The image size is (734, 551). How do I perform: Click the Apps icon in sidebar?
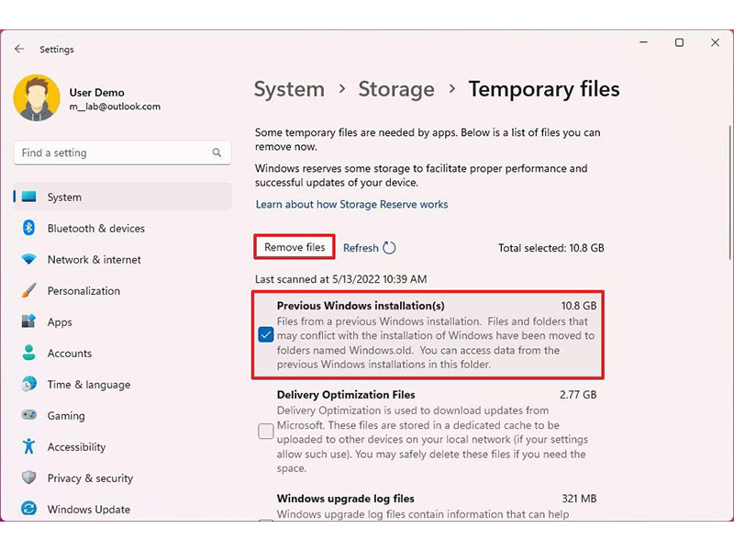coord(28,321)
